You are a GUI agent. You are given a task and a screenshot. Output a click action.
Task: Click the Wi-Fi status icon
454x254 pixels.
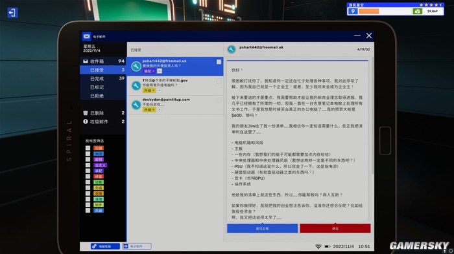(318, 246)
